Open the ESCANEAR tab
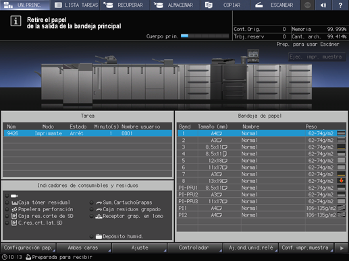This screenshot has height=261, width=349. pos(275,5)
